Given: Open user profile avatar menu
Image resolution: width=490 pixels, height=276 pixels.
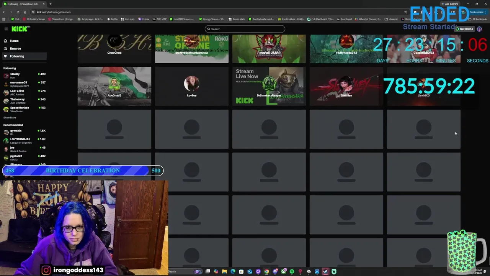Looking at the screenshot, I should [x=479, y=29].
